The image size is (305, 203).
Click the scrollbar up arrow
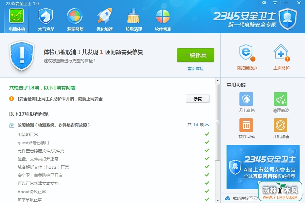pos(218,81)
